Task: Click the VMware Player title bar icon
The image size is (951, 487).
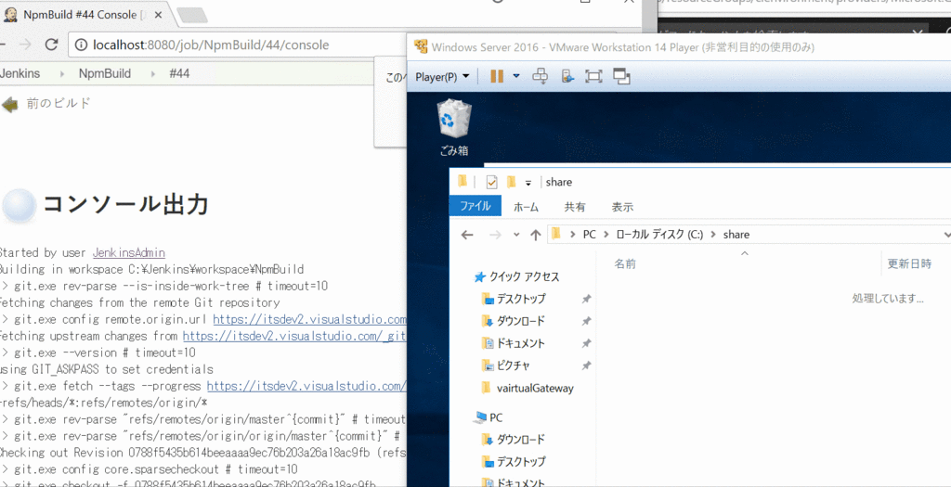Action: pyautogui.click(x=420, y=46)
